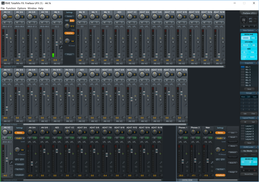Open the Function menu

(11, 8)
